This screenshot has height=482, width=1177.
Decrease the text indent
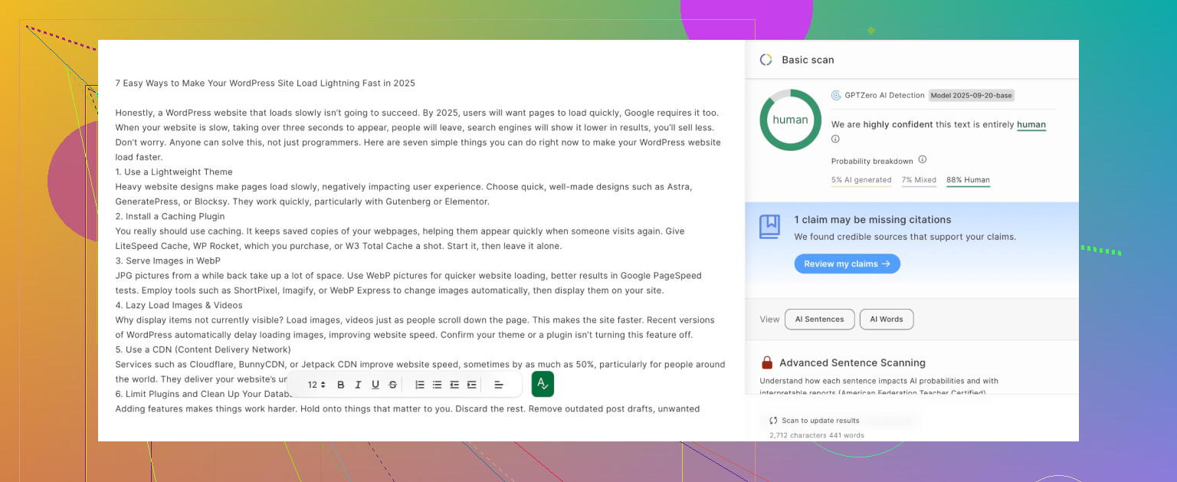tap(454, 385)
